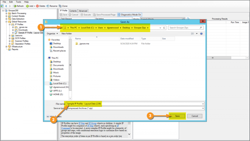This screenshot has height=141, width=250.
Task: Expand the Infrastructure tree node
Action: tap(6, 46)
